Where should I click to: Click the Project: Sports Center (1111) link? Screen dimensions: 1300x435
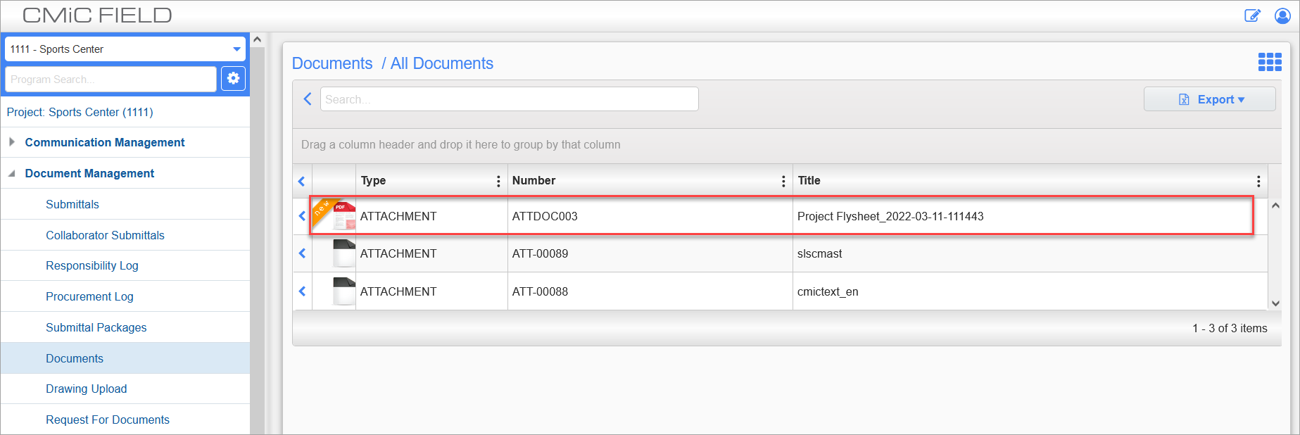point(80,112)
